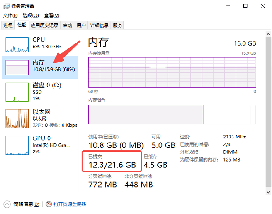This screenshot has width=272, height=214.
Task: Switch to the 进程 tab
Action: tap(8, 25)
